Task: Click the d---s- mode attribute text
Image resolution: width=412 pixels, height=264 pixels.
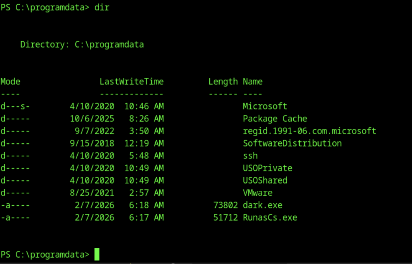Action: [x=15, y=106]
